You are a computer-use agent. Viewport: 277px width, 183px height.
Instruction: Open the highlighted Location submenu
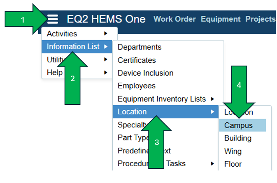point(132,112)
